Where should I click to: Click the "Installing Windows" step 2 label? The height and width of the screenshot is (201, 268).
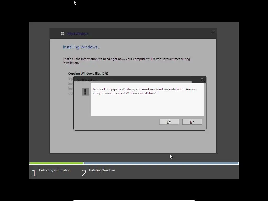102,170
